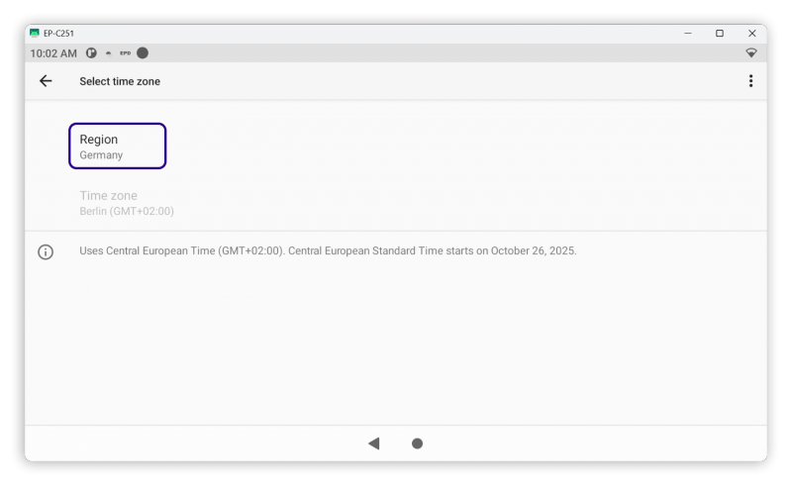Click the Wi-Fi status icon

point(751,53)
